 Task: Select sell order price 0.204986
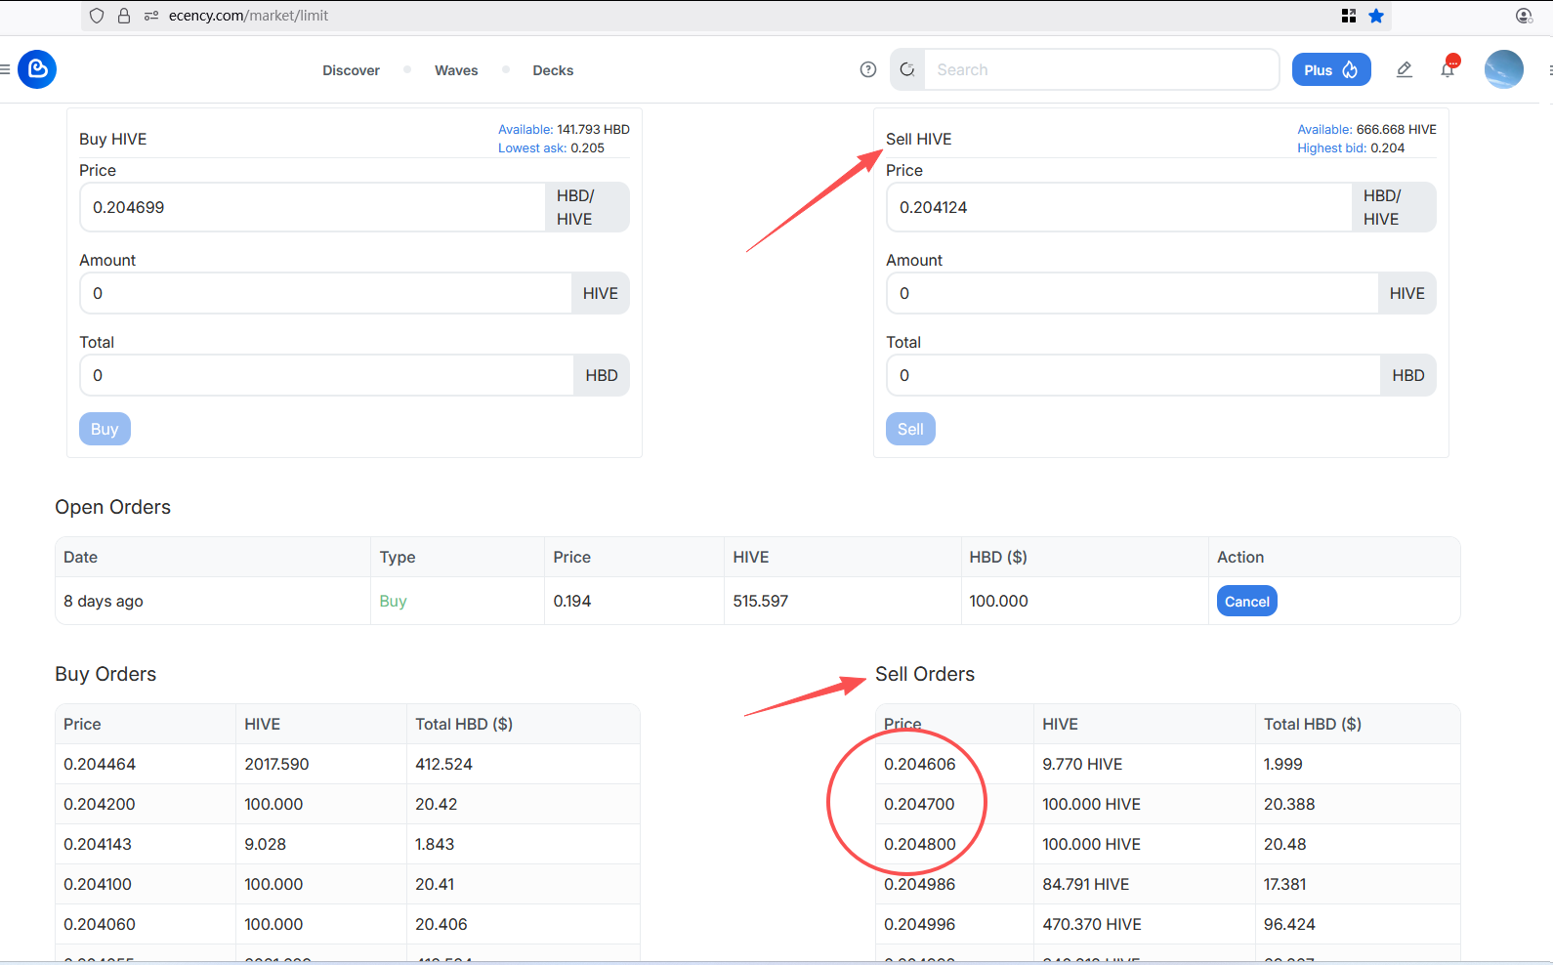point(920,884)
